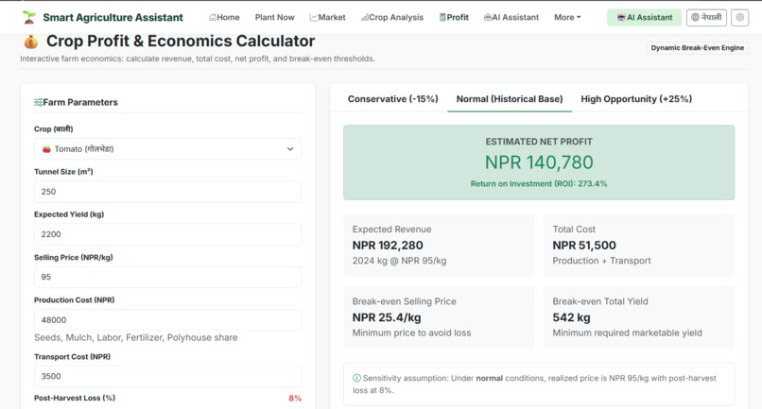
Task: Click the info icon in the sensitivity note
Action: (x=356, y=378)
